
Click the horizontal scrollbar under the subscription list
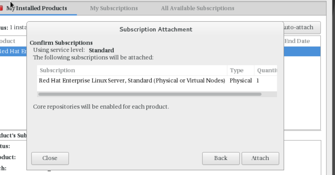tap(150, 94)
